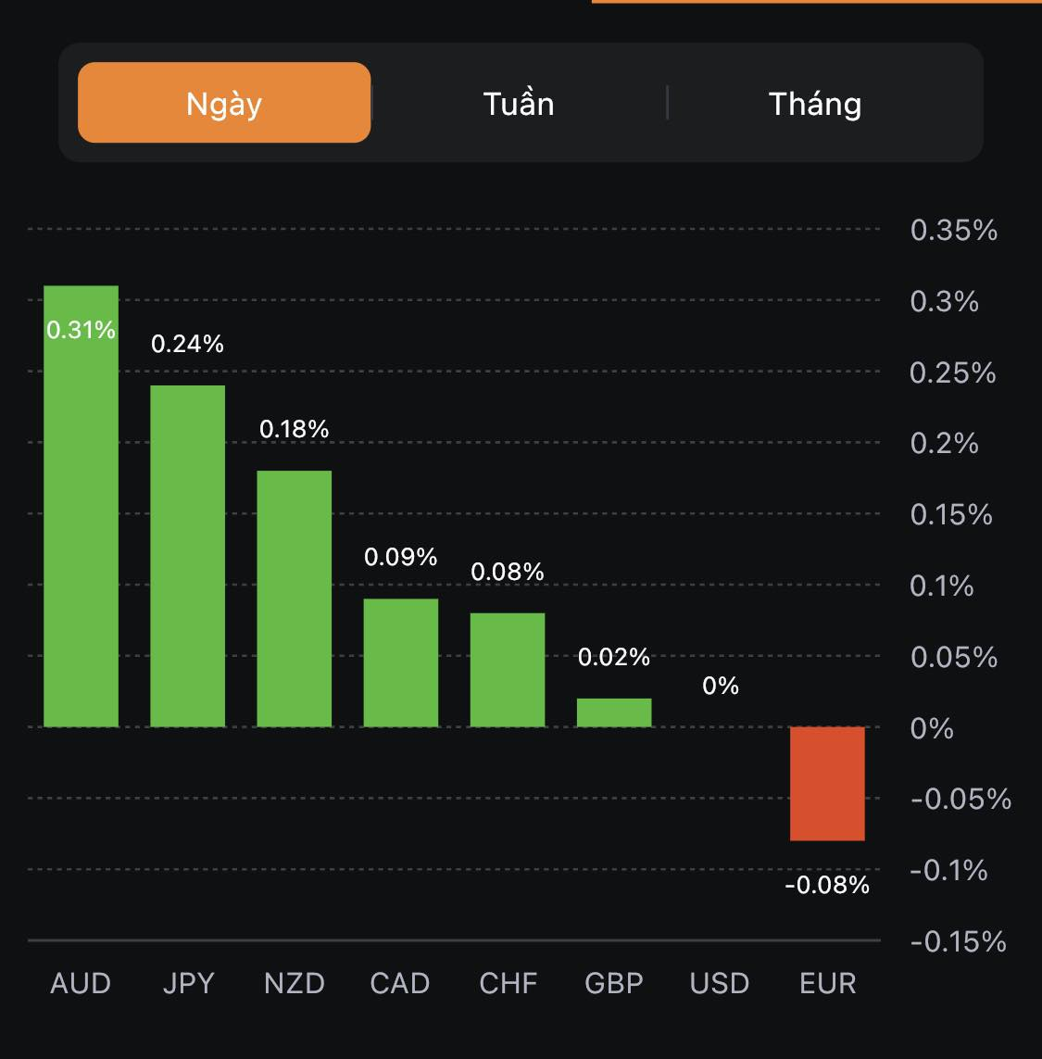Screen dimensions: 1042x1059
Task: Tap the AUD green bar
Action: pyautogui.click(x=82, y=519)
